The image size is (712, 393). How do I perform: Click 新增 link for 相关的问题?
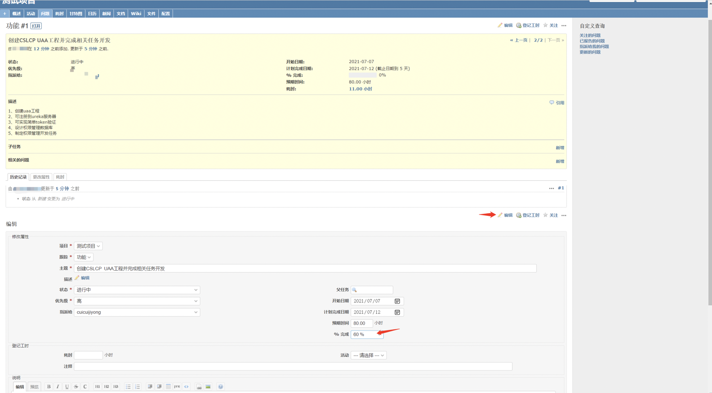tap(560, 161)
